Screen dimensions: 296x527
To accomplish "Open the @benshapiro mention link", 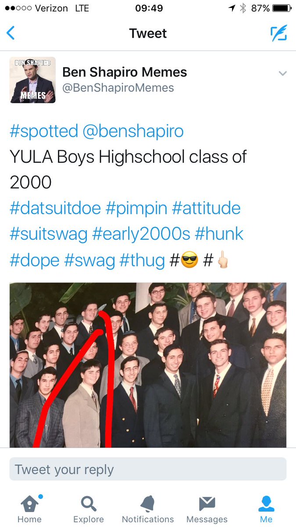I will coord(133,131).
